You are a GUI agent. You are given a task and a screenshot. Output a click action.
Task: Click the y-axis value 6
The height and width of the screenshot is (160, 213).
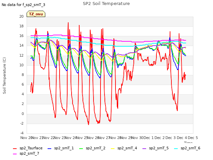pyautogui.click(x=23, y=84)
